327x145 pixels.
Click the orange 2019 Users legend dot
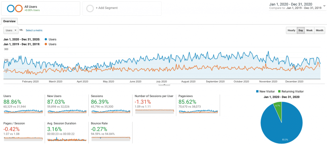tap(46, 44)
